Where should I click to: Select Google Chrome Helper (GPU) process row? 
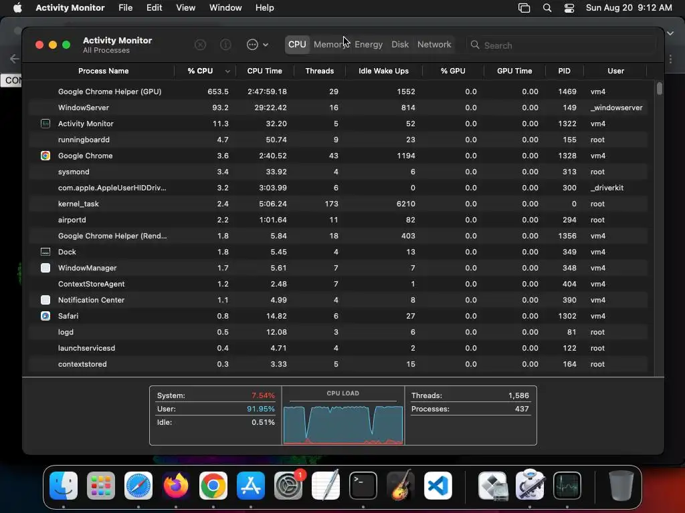tap(338, 92)
